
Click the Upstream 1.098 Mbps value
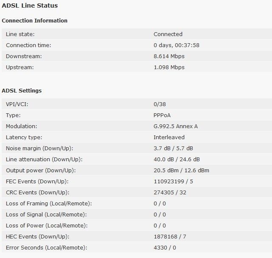point(169,67)
